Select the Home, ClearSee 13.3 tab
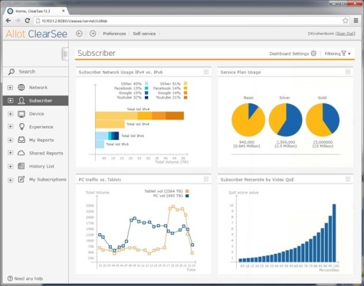Image resolution: width=364 pixels, height=286 pixels. 36,11
